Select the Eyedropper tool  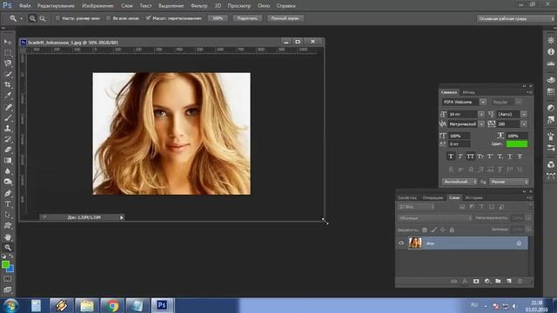pyautogui.click(x=8, y=96)
